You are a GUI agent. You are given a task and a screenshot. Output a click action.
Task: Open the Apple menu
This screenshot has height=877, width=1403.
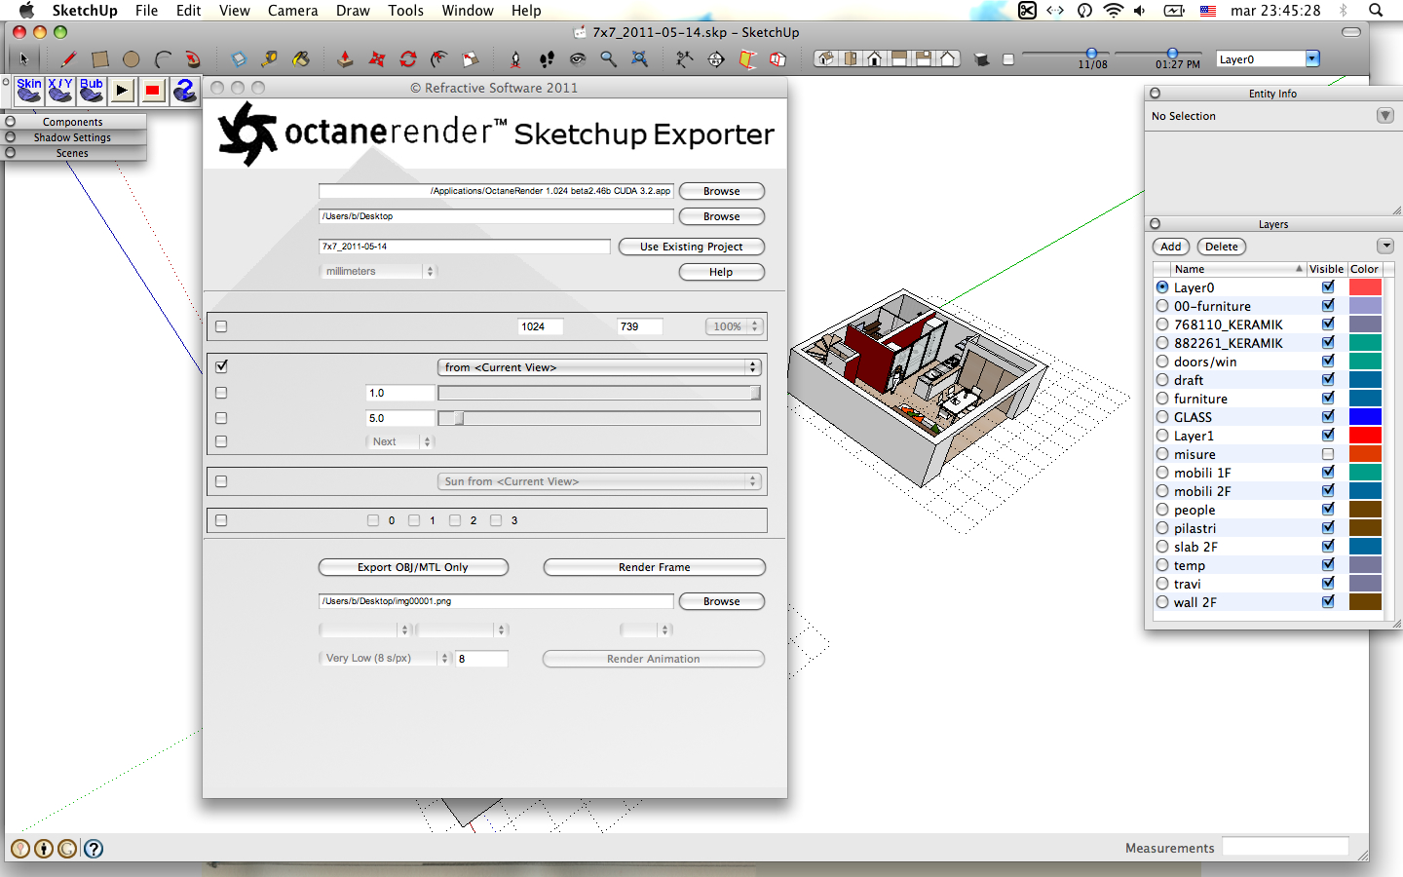26,11
